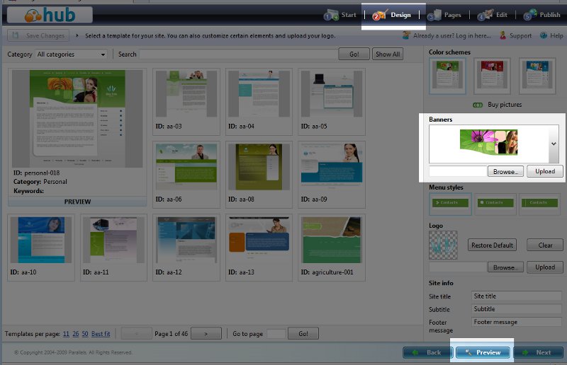Switch to the Design step tab

pyautogui.click(x=393, y=15)
